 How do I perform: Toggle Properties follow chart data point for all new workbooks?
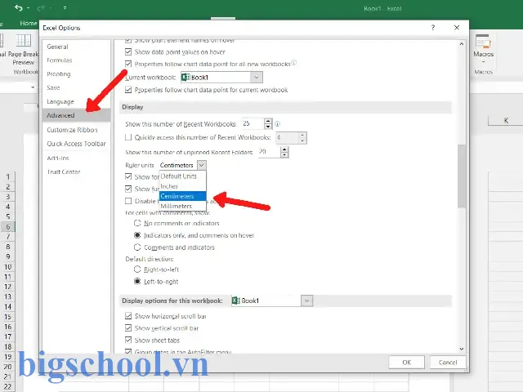click(128, 64)
